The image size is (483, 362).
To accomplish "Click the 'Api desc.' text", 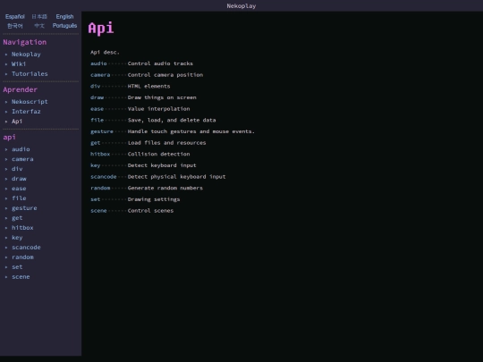I will click(x=105, y=53).
